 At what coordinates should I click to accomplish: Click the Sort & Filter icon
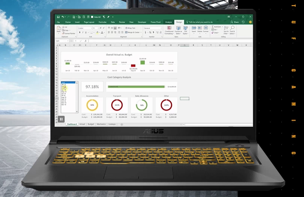point(226,30)
